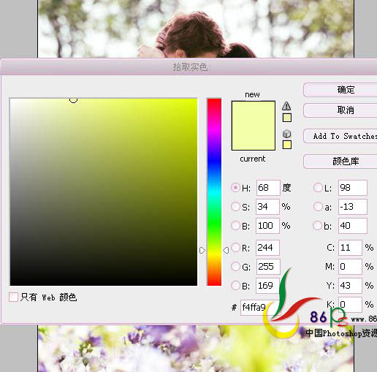Viewport: 377px width, 372px height.
Task: Click the not web-safe cube icon
Action: pyautogui.click(x=286, y=134)
